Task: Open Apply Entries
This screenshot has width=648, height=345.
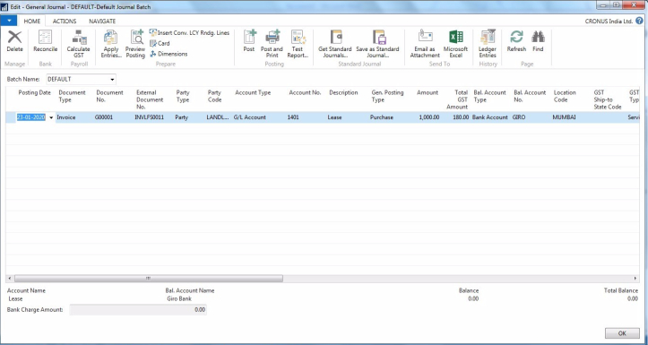Action: (111, 44)
